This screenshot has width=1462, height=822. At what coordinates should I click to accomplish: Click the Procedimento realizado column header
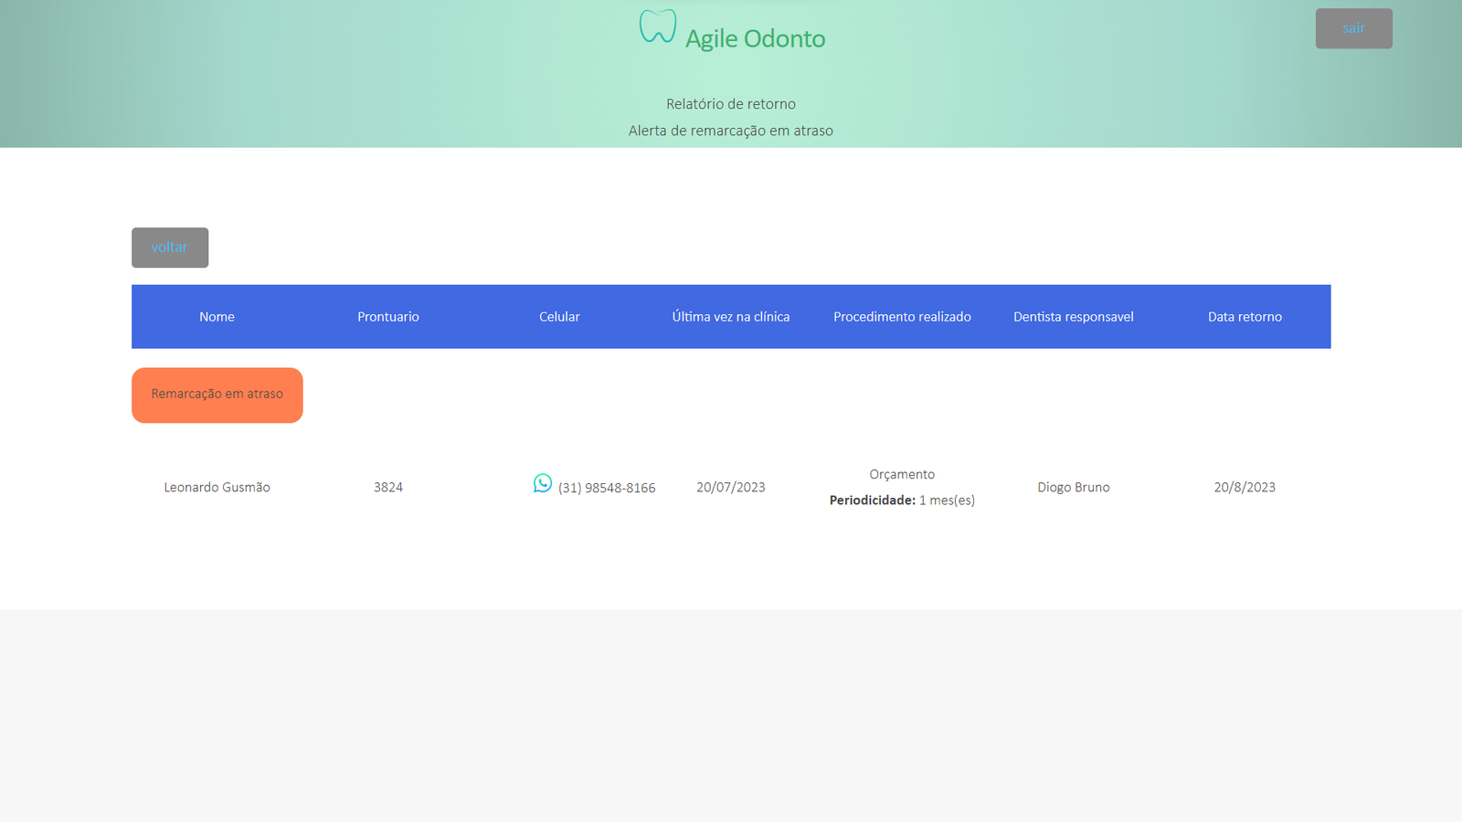pyautogui.click(x=902, y=317)
